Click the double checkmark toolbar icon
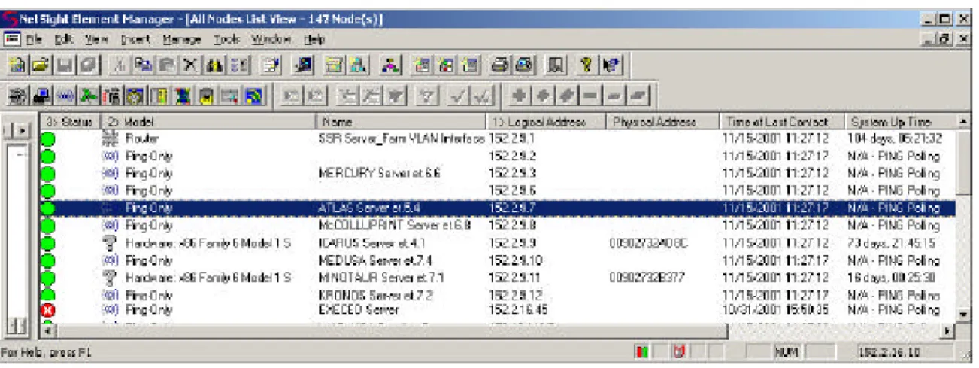Image resolution: width=979 pixels, height=368 pixels. point(481,94)
